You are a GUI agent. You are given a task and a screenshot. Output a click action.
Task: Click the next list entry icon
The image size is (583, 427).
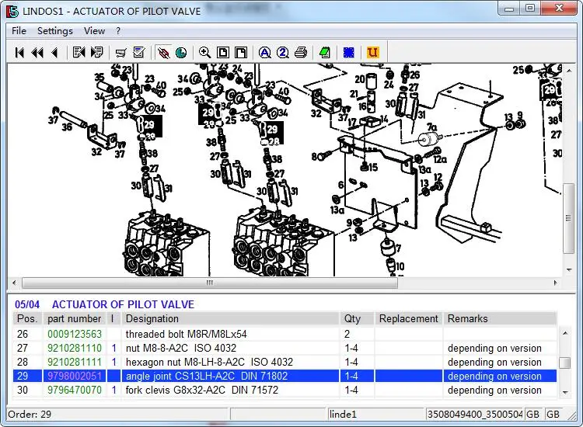96,52
